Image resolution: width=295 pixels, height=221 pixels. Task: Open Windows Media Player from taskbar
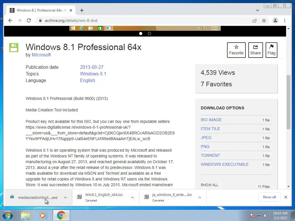coord(43,216)
